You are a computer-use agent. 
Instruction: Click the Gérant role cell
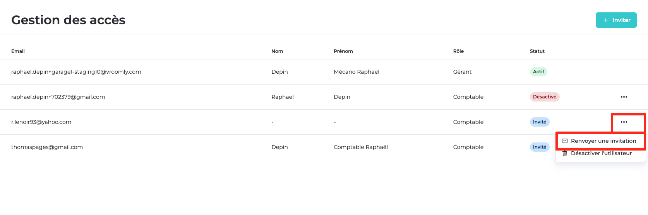pyautogui.click(x=462, y=72)
